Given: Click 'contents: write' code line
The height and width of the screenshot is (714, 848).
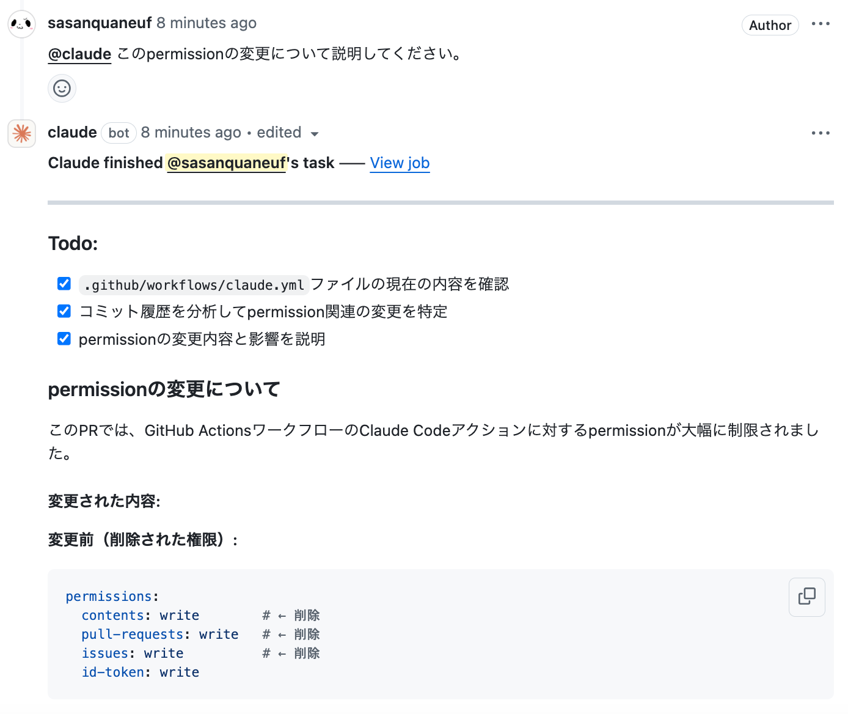Looking at the screenshot, I should point(140,616).
